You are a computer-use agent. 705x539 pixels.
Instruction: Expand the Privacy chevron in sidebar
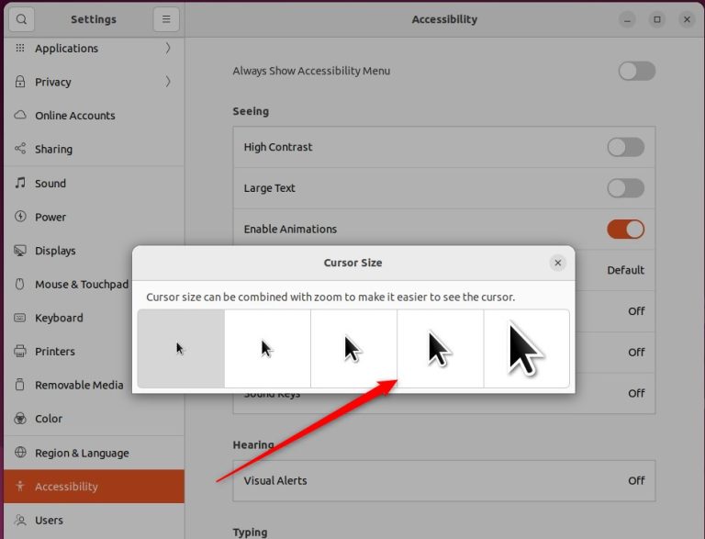(168, 82)
